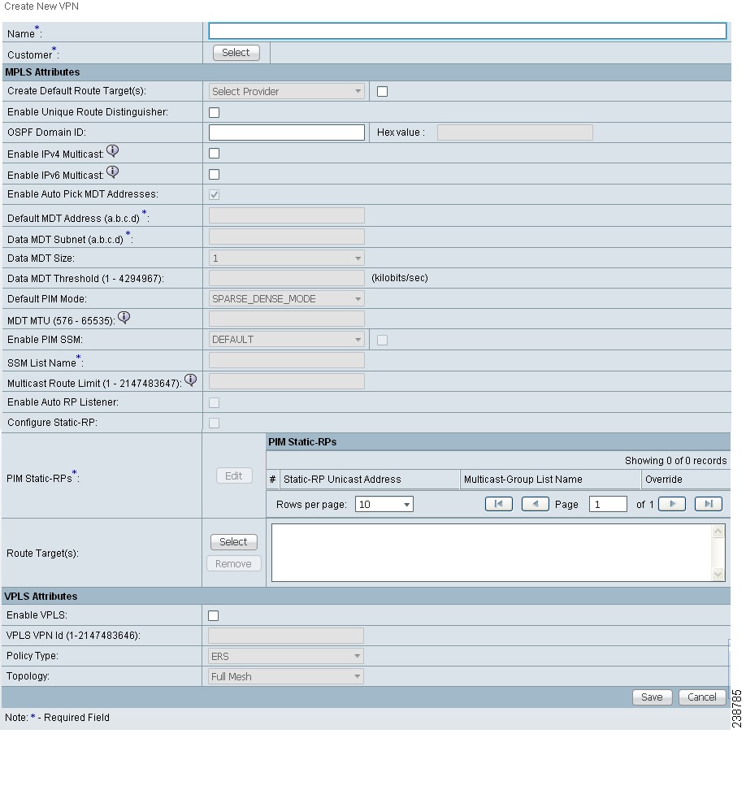Click the Enable IPv4 Multicast info icon

(112, 150)
